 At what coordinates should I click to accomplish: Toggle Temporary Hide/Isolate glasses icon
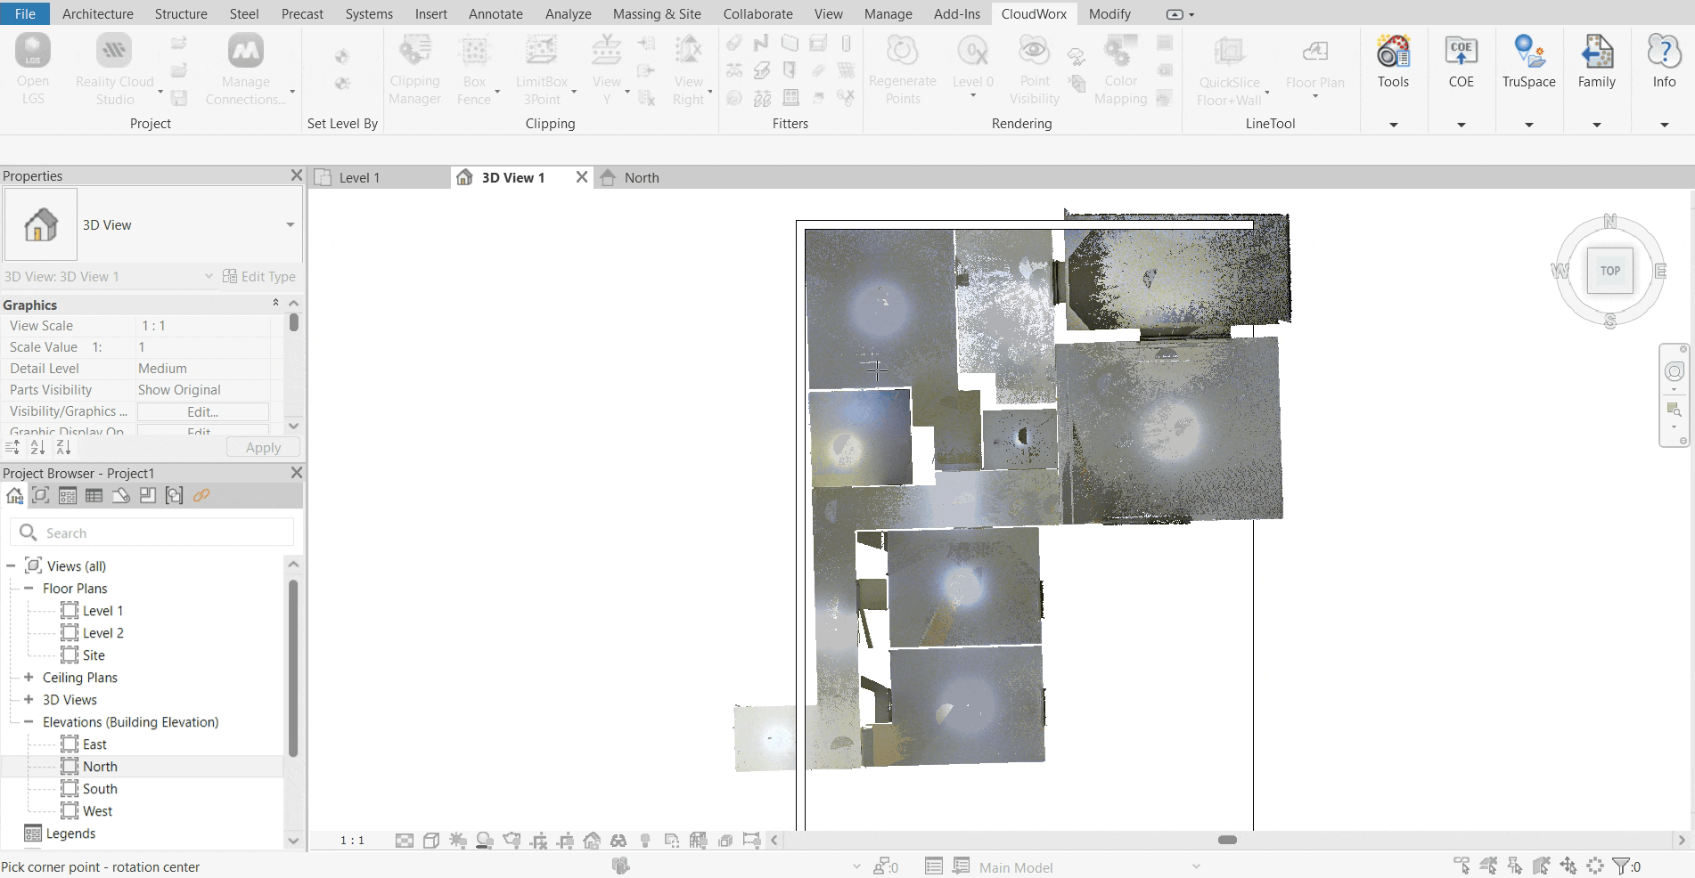(x=617, y=840)
